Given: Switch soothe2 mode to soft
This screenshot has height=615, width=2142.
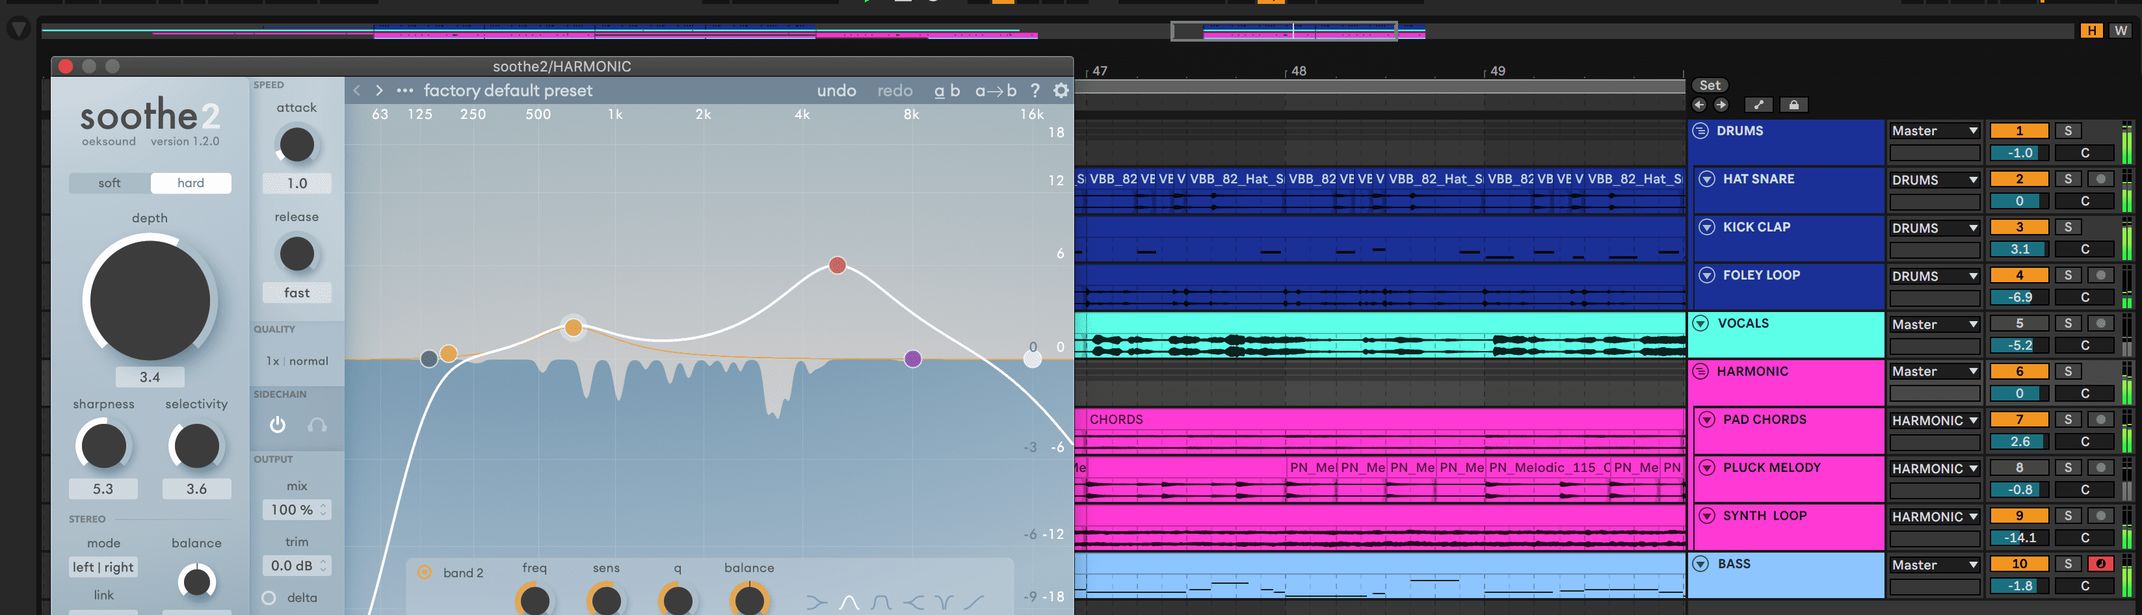Looking at the screenshot, I should 110,183.
